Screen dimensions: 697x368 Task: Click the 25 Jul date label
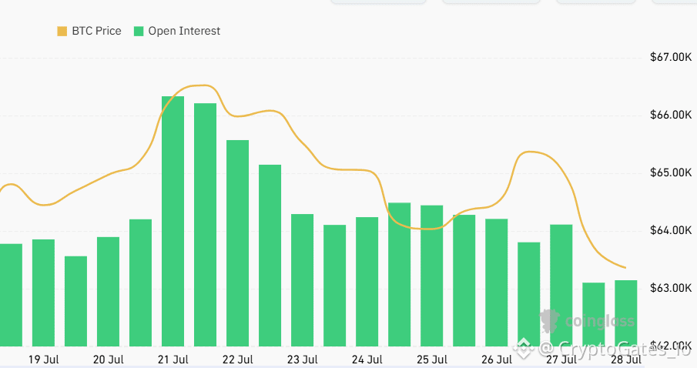pos(432,360)
